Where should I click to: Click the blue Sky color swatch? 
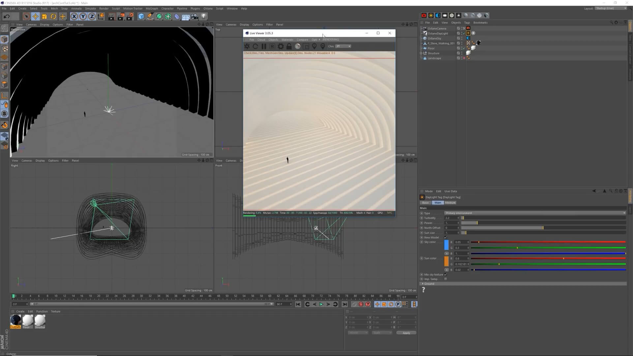446,245
